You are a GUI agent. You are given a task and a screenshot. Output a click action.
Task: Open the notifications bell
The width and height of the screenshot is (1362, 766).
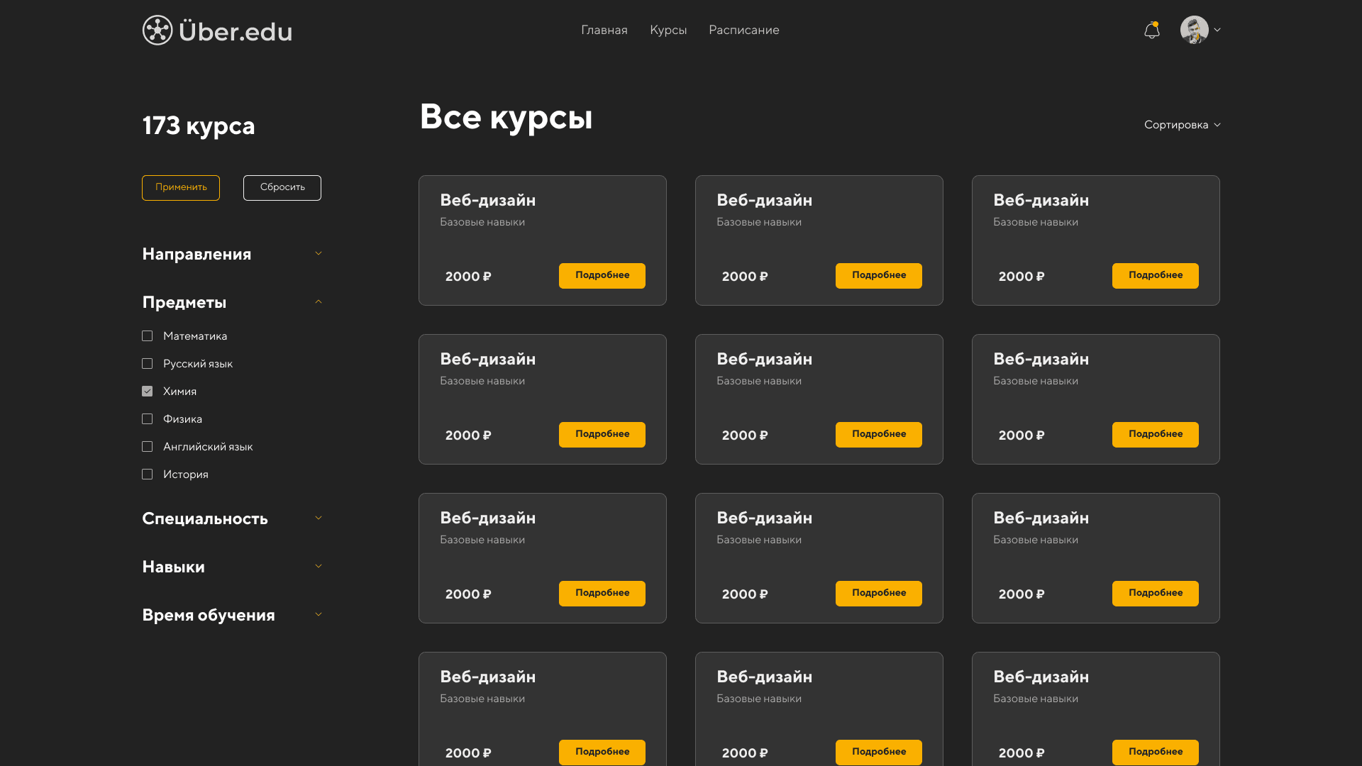click(x=1152, y=30)
